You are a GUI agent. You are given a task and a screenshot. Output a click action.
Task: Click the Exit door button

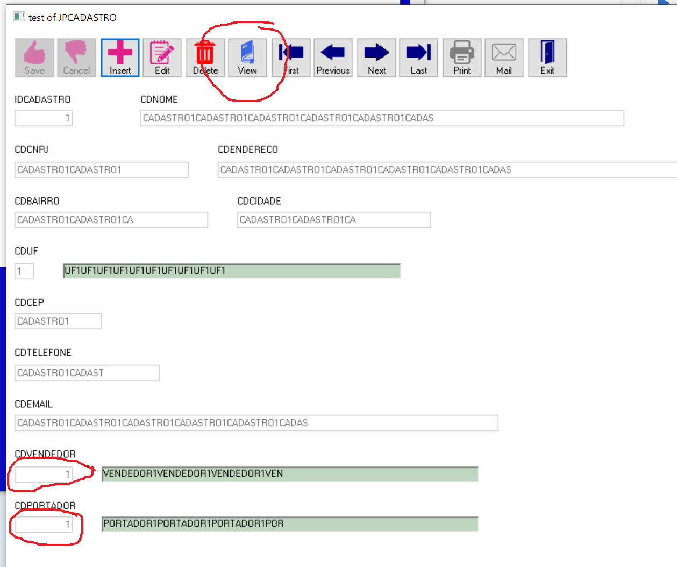click(x=547, y=58)
